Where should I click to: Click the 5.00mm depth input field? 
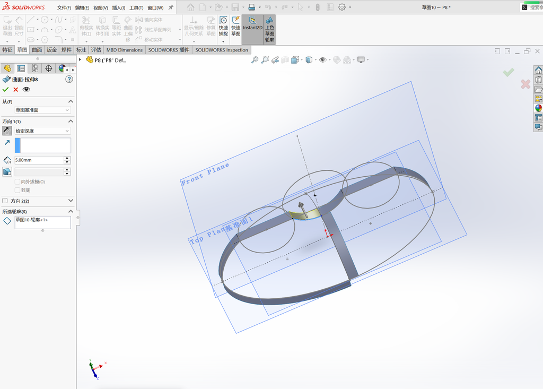click(39, 160)
